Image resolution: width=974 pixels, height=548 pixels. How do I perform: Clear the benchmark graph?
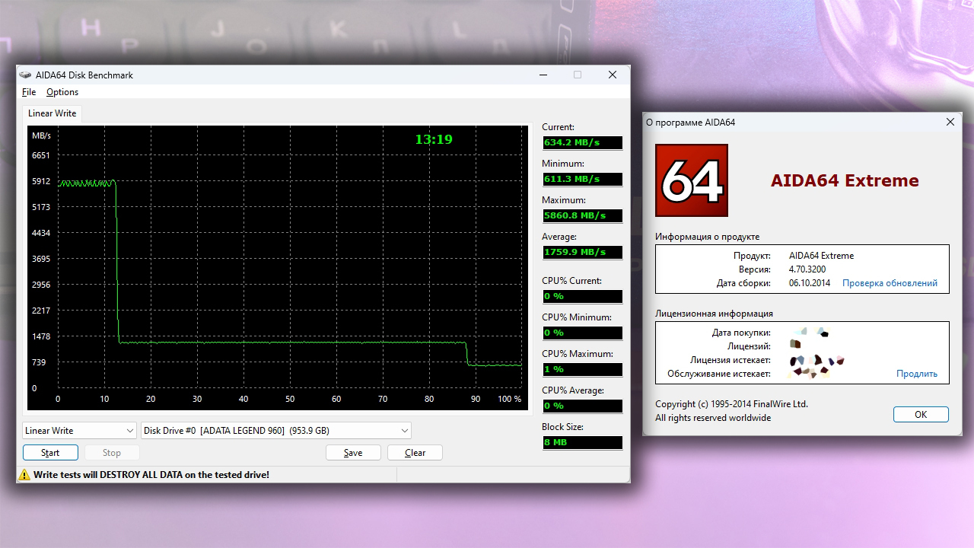click(x=415, y=453)
